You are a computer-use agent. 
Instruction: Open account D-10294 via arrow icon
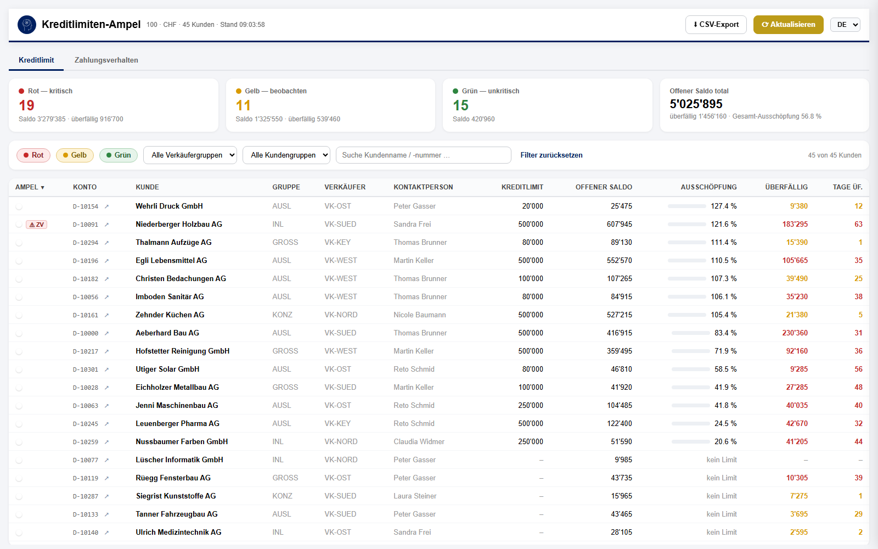pyautogui.click(x=106, y=243)
